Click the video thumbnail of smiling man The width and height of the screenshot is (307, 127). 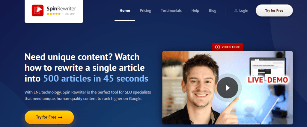click(228, 88)
